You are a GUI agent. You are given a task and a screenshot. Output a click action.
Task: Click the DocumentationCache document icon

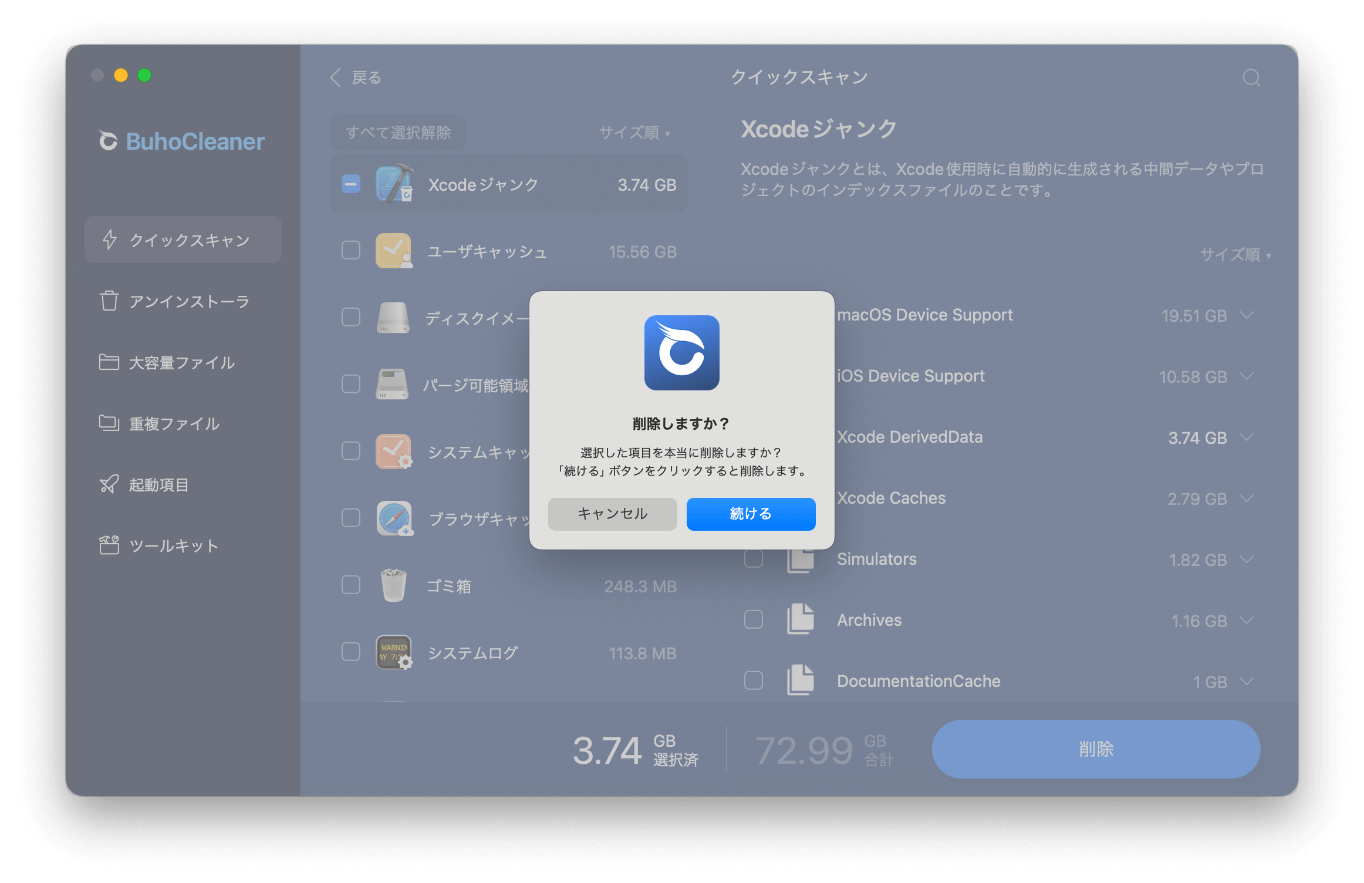[x=801, y=680]
